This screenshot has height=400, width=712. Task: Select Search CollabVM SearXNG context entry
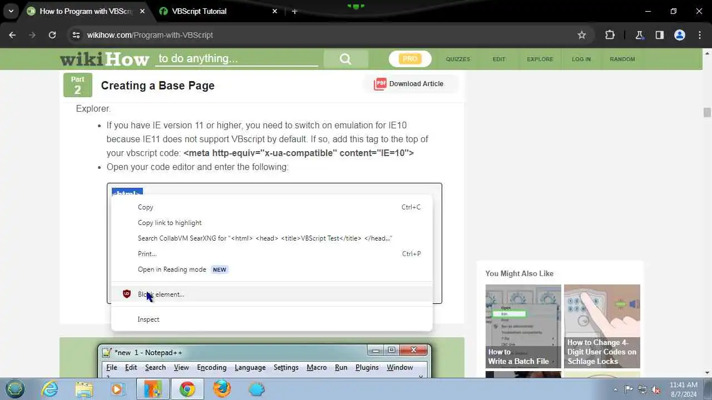(x=271, y=238)
